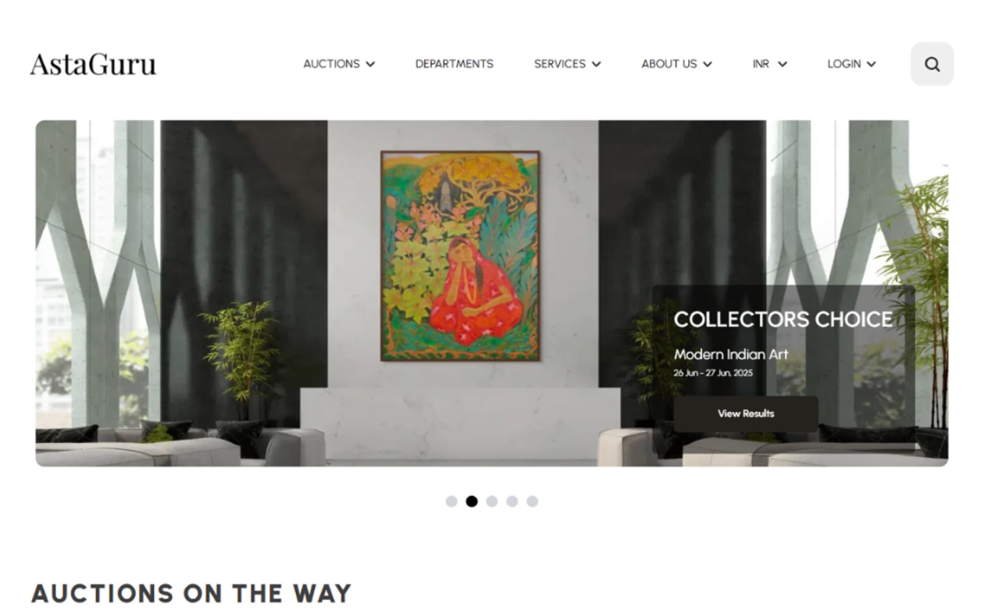Click the AstaGuru logo
This screenshot has width=984, height=615.
click(x=93, y=65)
